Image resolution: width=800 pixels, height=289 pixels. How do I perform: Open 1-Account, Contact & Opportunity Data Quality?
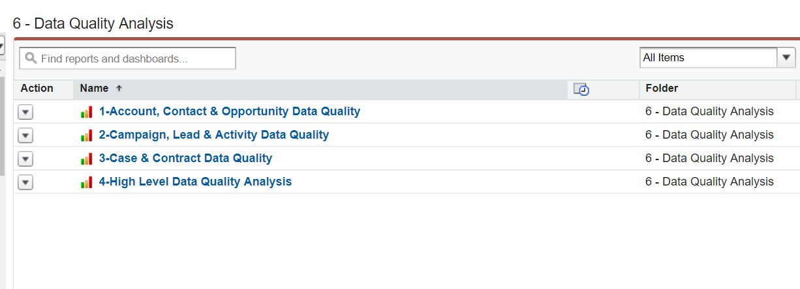[229, 111]
